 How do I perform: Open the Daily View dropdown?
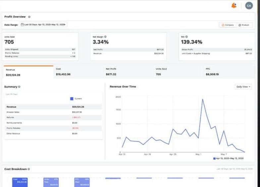(243, 87)
